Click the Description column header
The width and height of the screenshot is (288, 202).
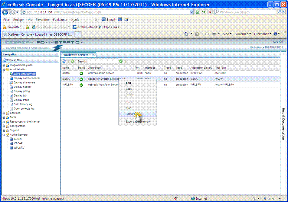94,68
